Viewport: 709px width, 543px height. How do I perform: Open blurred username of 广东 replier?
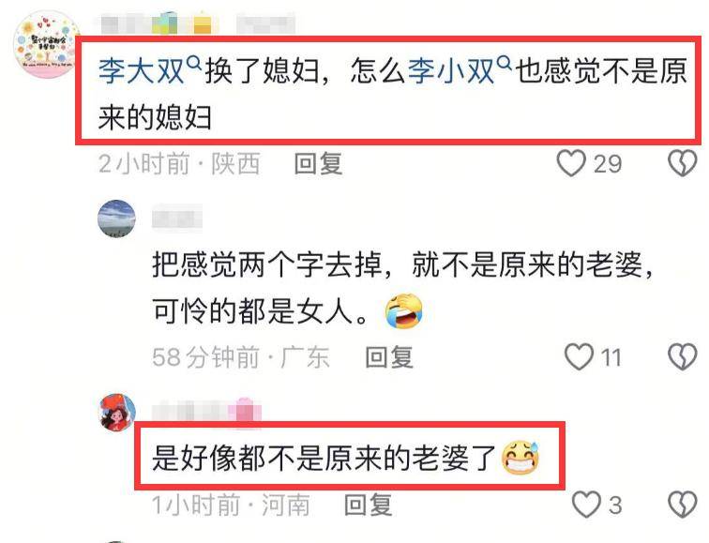pyautogui.click(x=177, y=218)
